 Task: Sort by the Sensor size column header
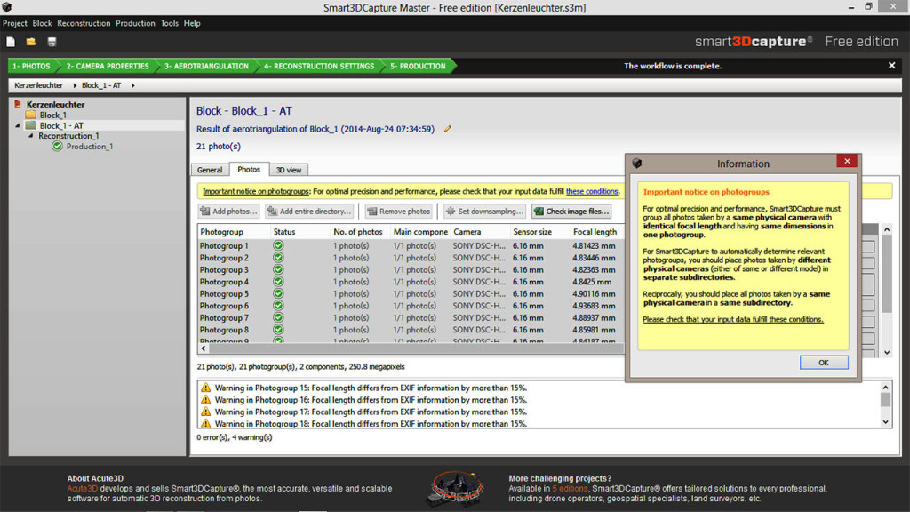[538, 232]
